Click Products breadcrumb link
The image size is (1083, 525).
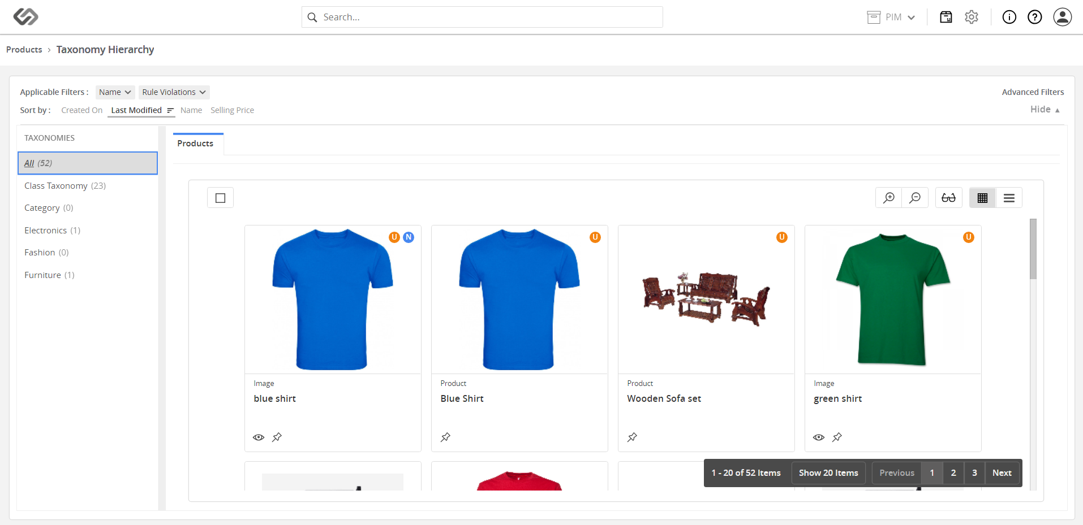click(24, 50)
